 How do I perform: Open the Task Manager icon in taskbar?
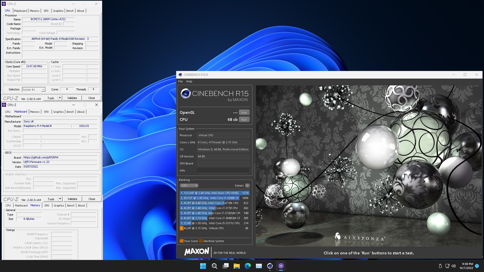tap(259, 266)
